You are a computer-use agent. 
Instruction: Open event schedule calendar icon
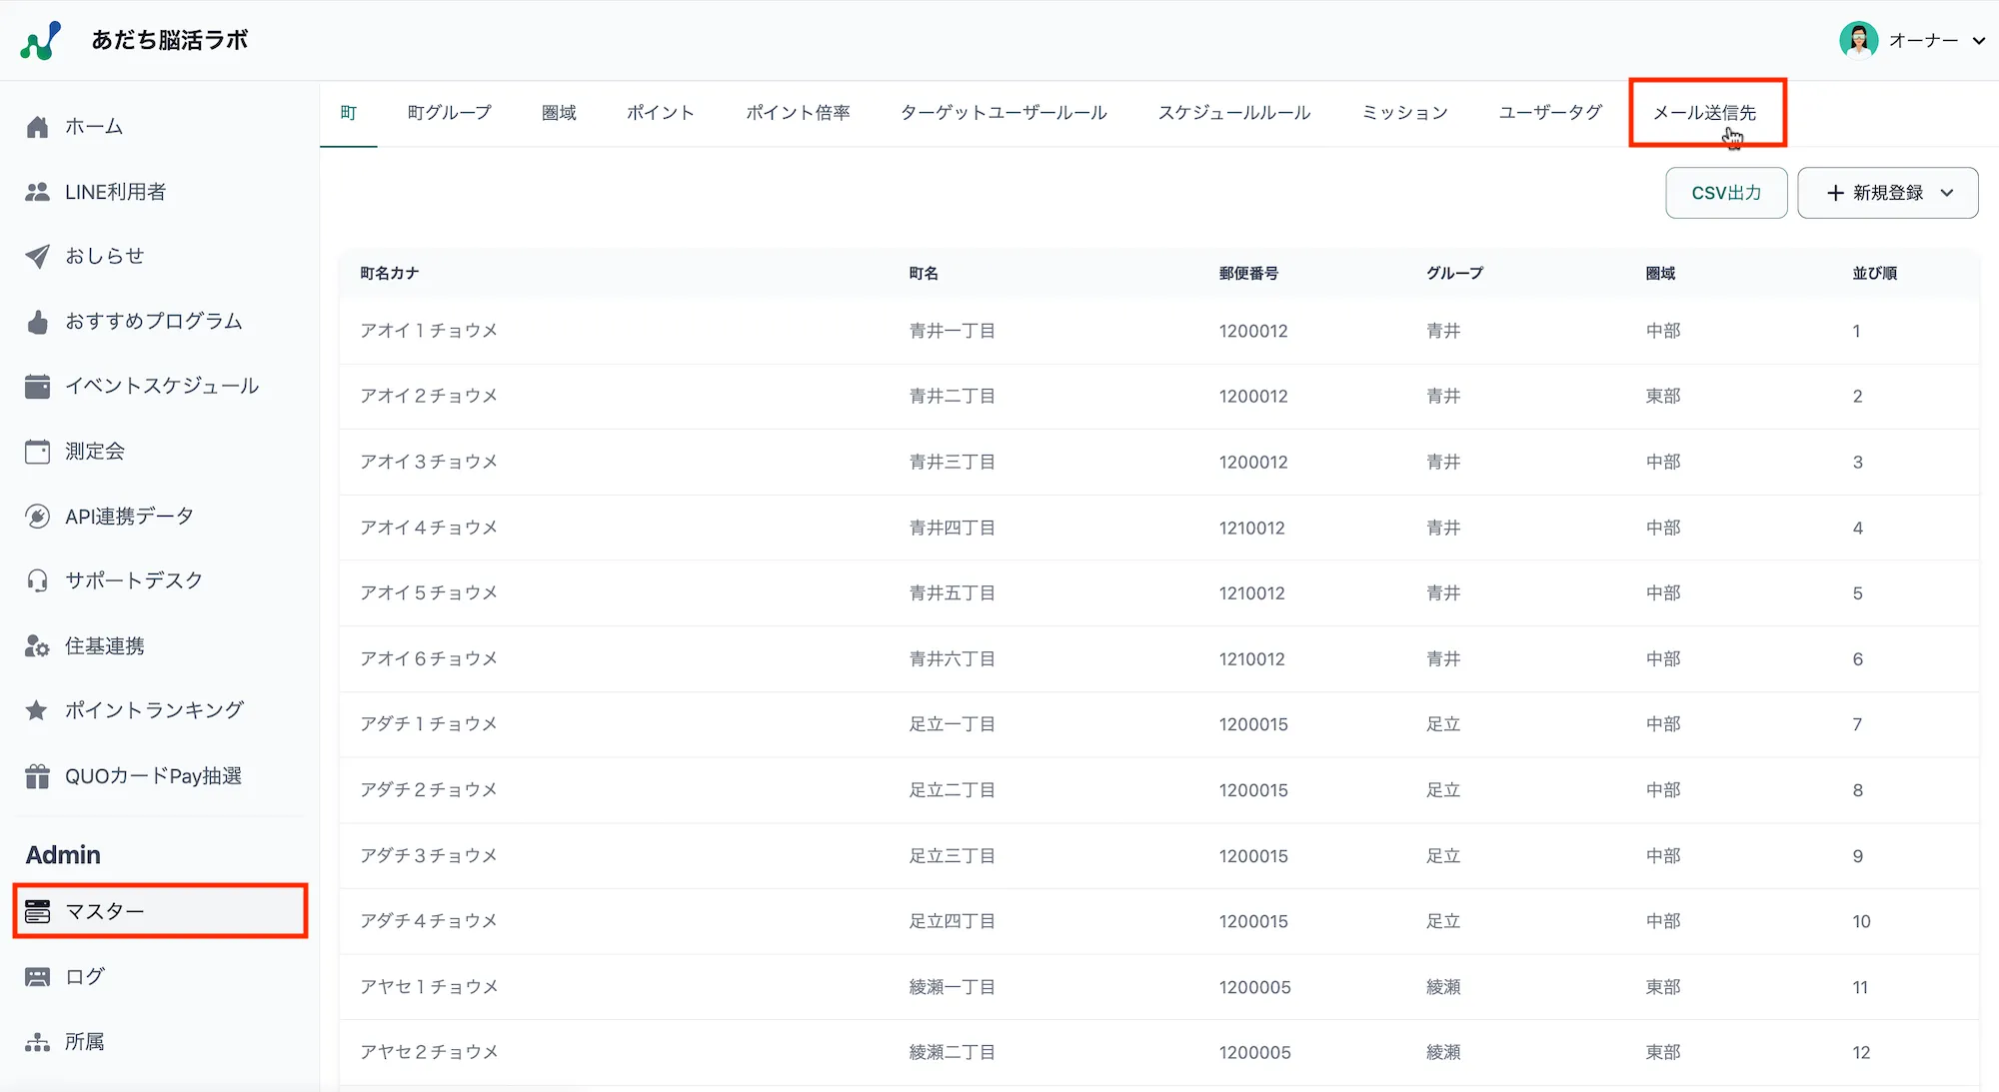38,387
